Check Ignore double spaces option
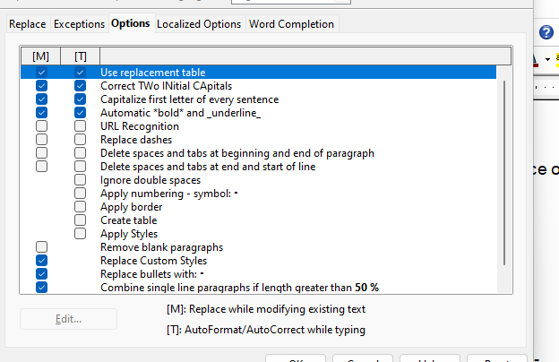This screenshot has height=362, width=559. coord(80,180)
